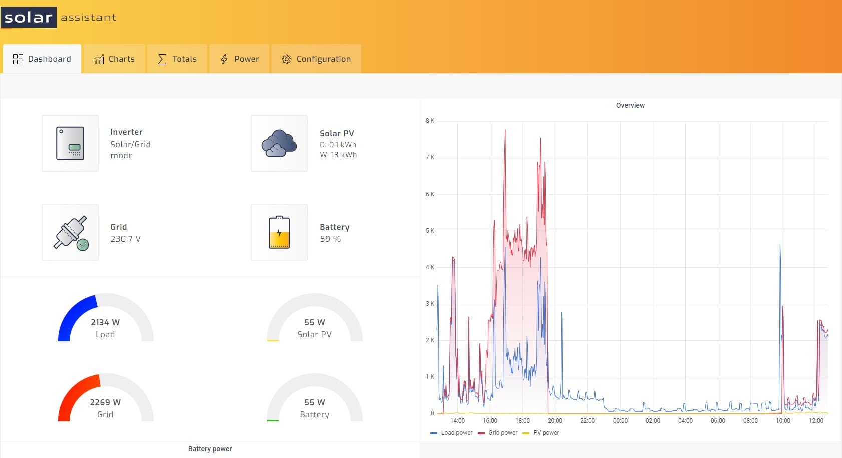The height and width of the screenshot is (458, 842).
Task: Open the Battery power panel title
Action: tap(210, 449)
